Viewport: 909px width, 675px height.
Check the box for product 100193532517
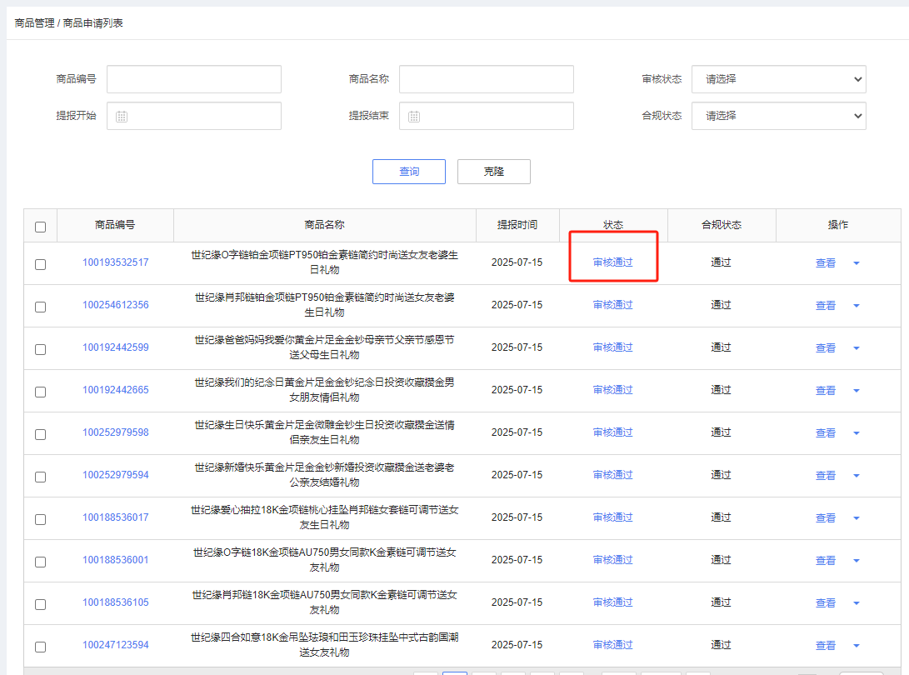click(40, 264)
